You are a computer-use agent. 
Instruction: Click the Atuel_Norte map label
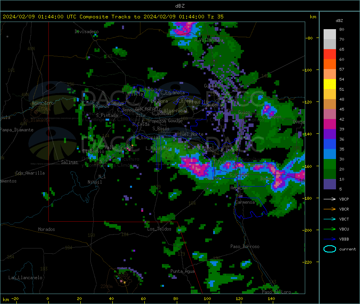coord(190,134)
